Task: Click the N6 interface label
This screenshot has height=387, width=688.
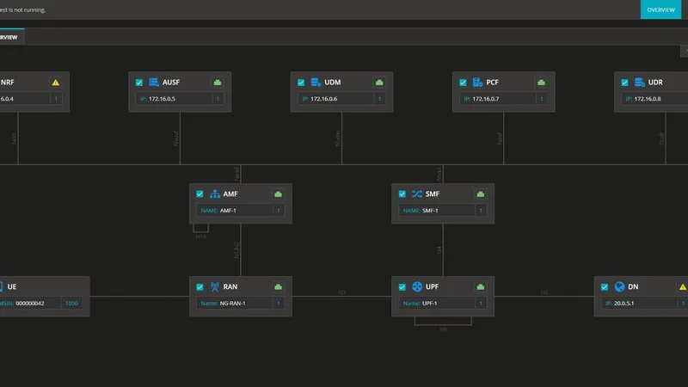Action: (544, 292)
